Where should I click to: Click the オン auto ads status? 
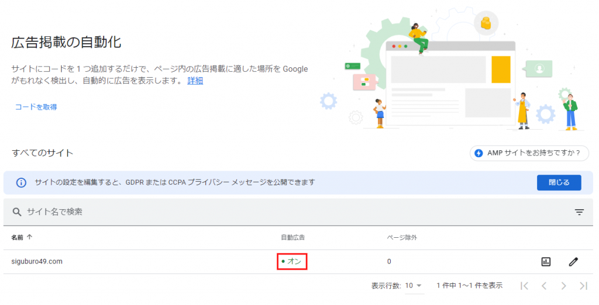pos(292,261)
